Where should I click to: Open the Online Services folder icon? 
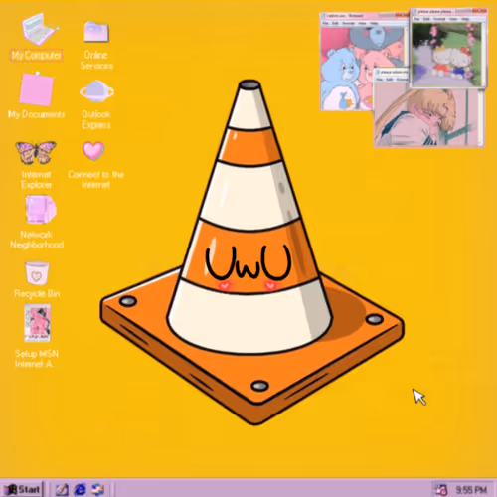[x=96, y=32]
